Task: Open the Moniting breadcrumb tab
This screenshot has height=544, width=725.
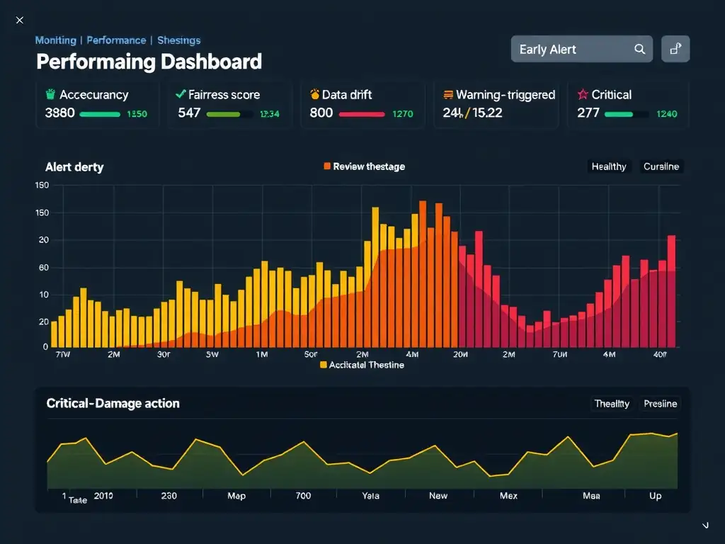Action: click(x=55, y=40)
